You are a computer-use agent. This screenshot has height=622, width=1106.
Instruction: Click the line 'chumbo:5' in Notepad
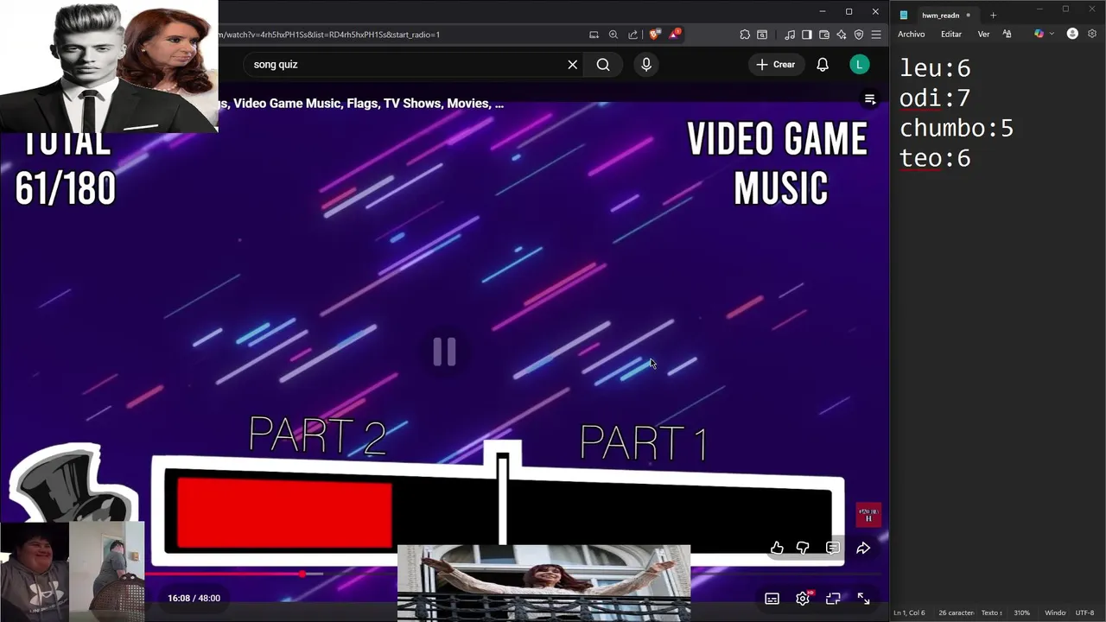click(957, 128)
